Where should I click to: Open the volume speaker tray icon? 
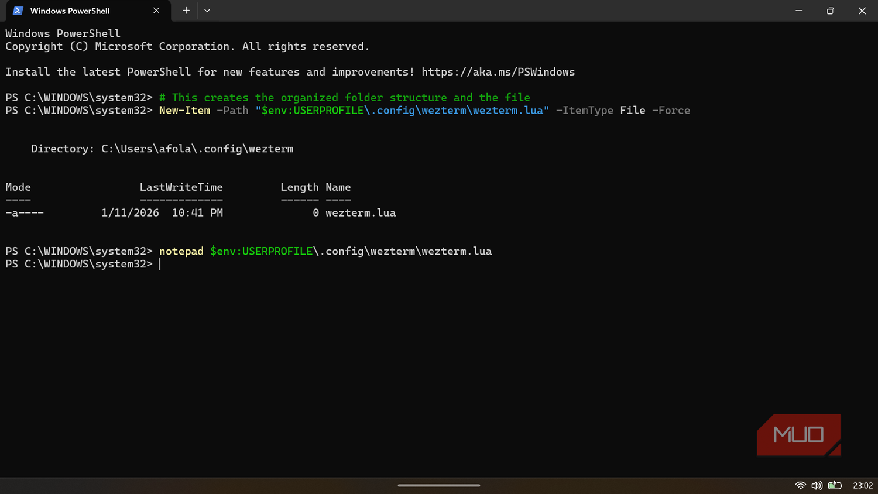(817, 485)
